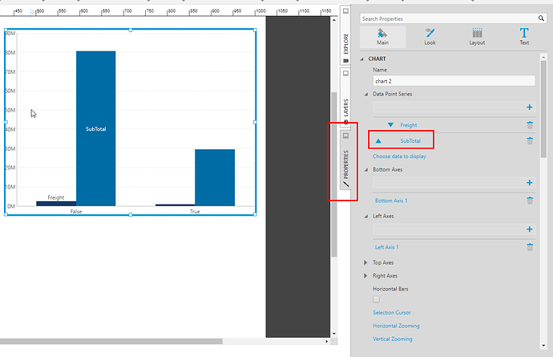This screenshot has height=357, width=553.
Task: Select the SubTotal bar for True
Action: tap(215, 177)
